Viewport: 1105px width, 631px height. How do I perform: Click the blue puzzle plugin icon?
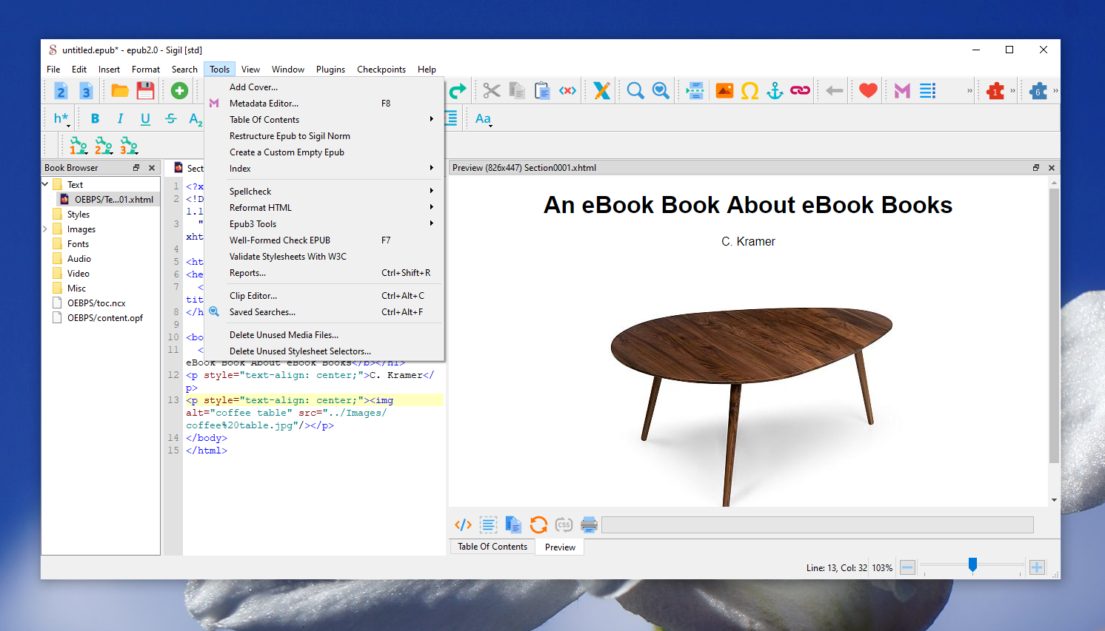click(x=1038, y=91)
